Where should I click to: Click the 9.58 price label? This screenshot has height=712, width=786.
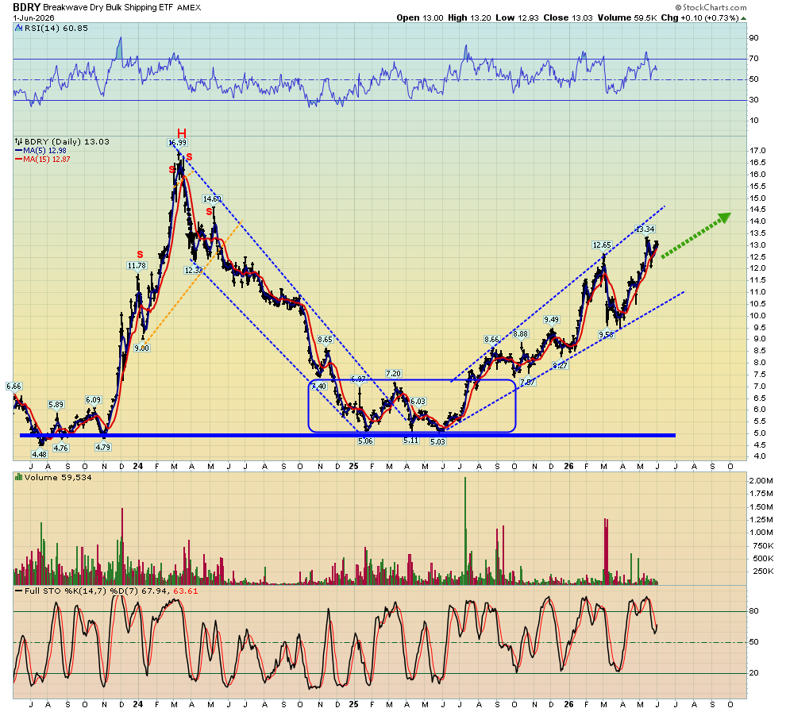606,335
